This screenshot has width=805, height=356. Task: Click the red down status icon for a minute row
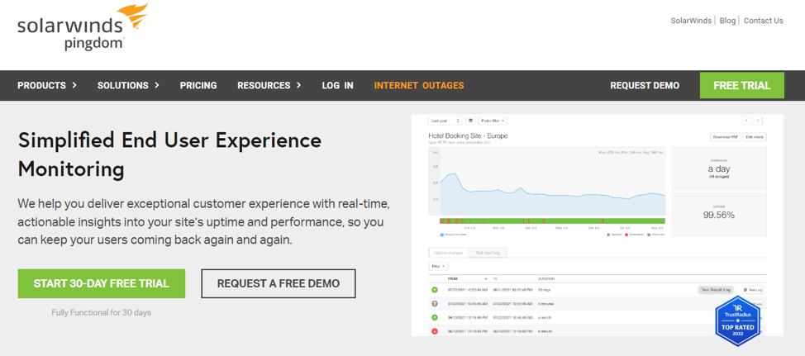435,331
